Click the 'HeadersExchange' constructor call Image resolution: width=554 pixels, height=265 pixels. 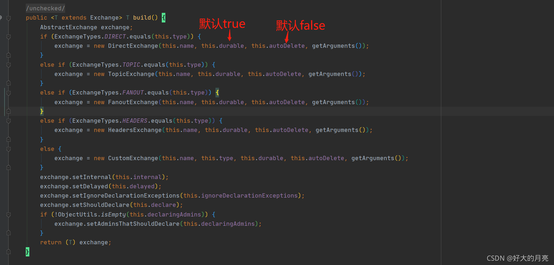135,130
